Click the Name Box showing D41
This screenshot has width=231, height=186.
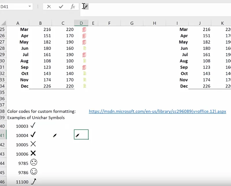[x=13, y=7]
